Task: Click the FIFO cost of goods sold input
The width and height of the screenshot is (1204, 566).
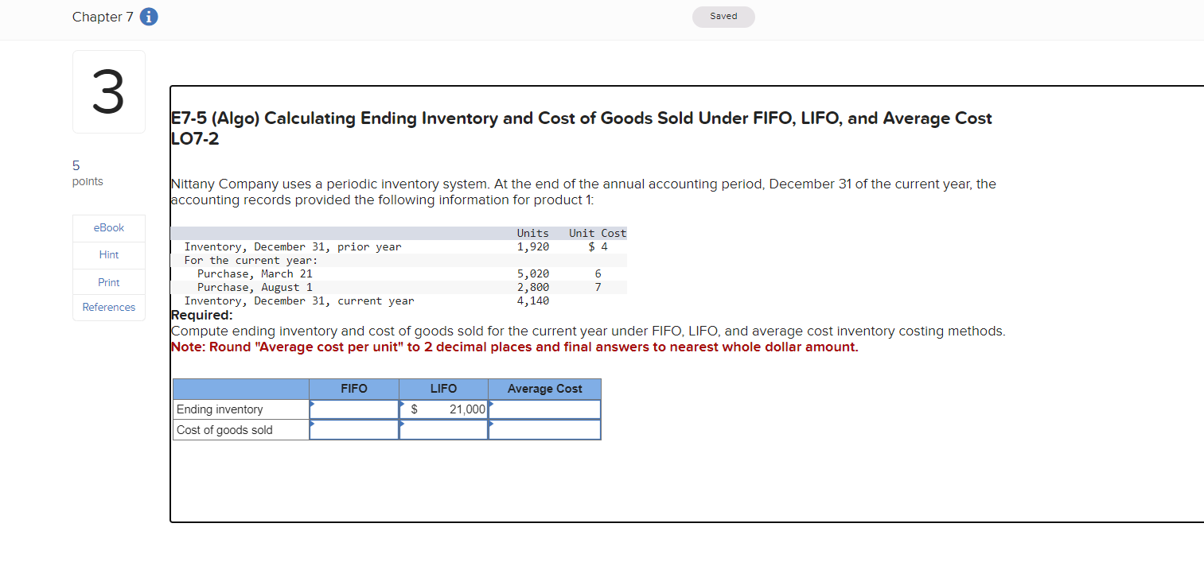Action: [356, 429]
